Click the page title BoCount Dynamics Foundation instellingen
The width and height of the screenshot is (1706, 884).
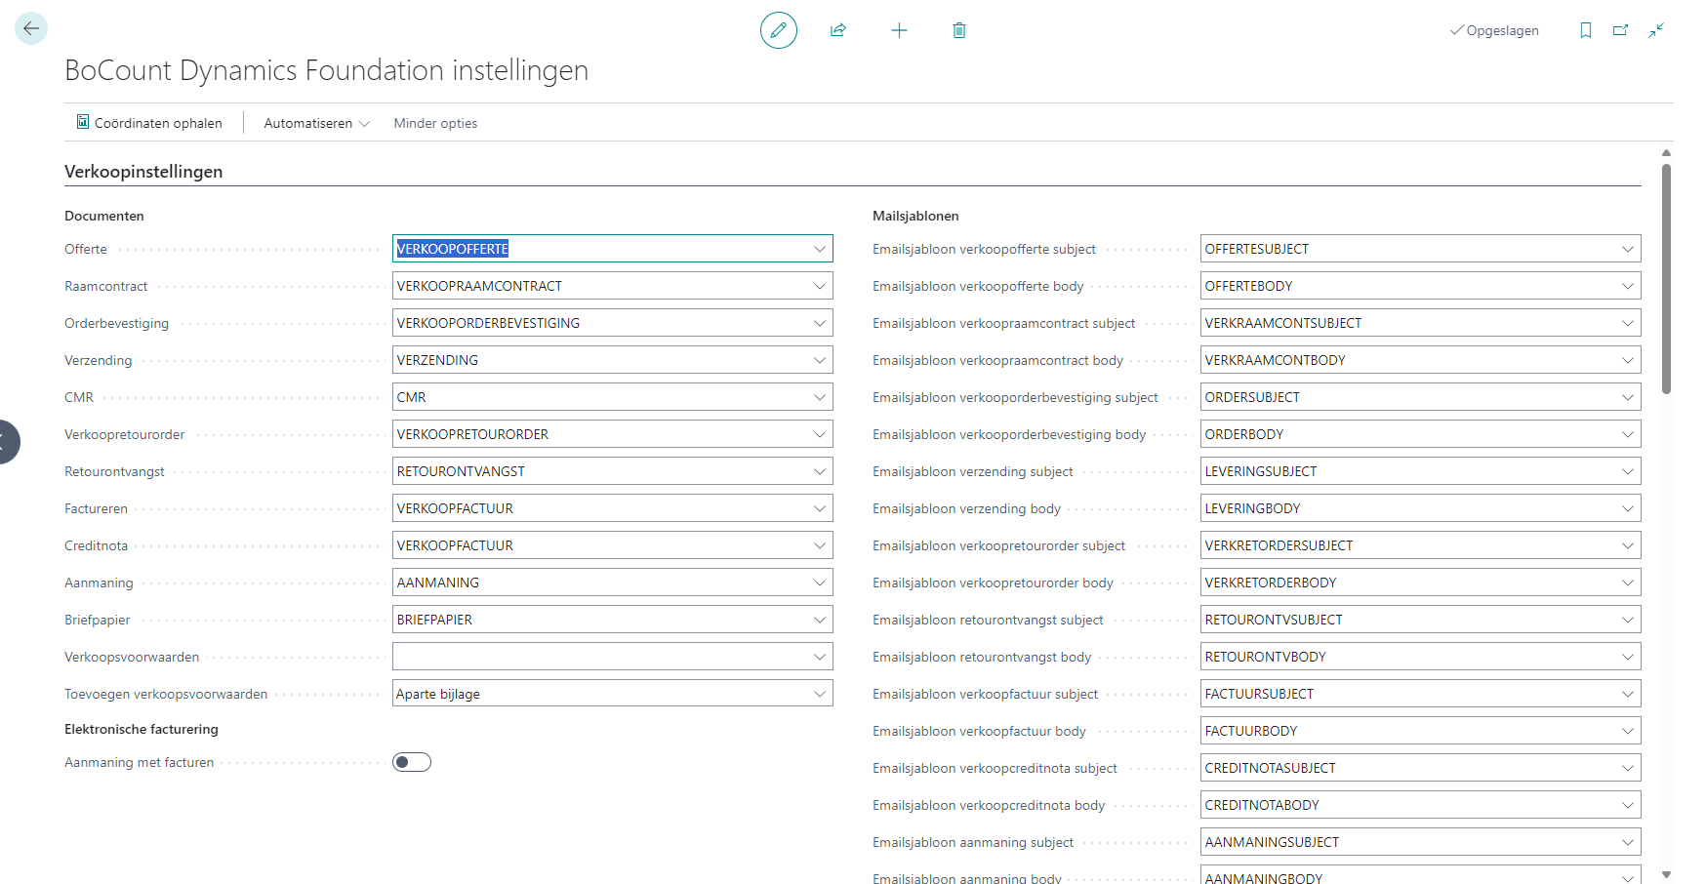[326, 70]
